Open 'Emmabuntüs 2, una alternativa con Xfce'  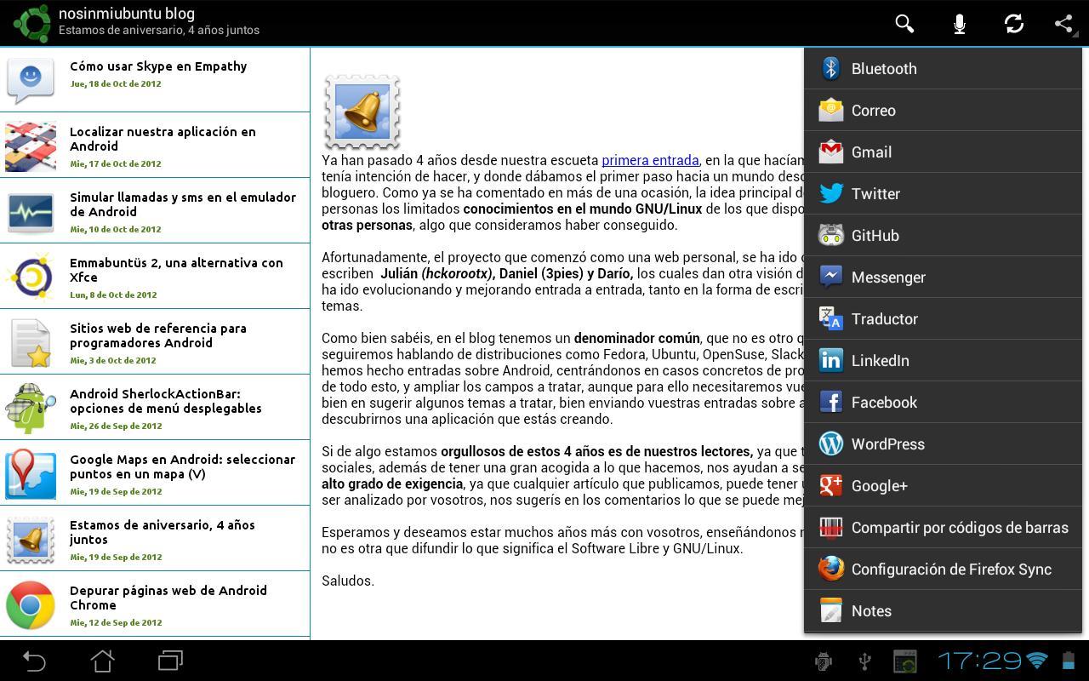(x=176, y=270)
